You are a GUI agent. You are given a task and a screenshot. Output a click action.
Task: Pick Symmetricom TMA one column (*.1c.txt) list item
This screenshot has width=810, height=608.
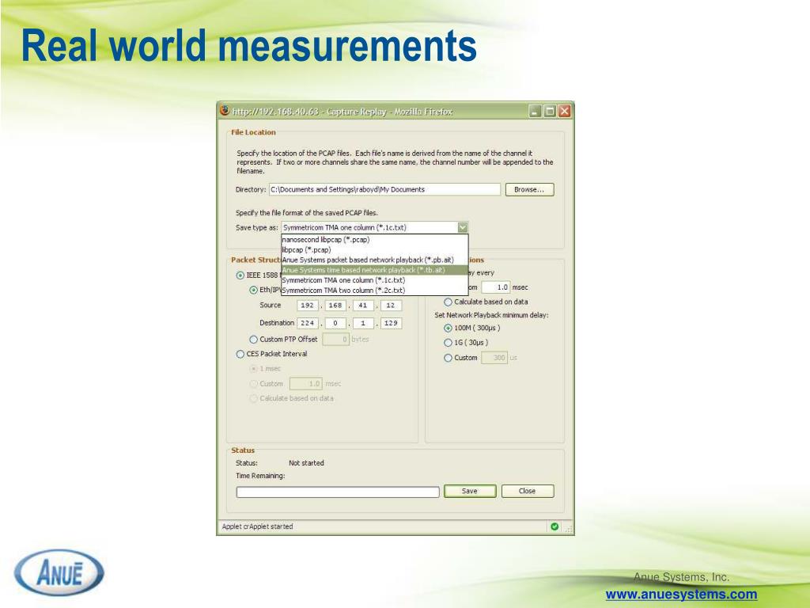click(x=374, y=280)
